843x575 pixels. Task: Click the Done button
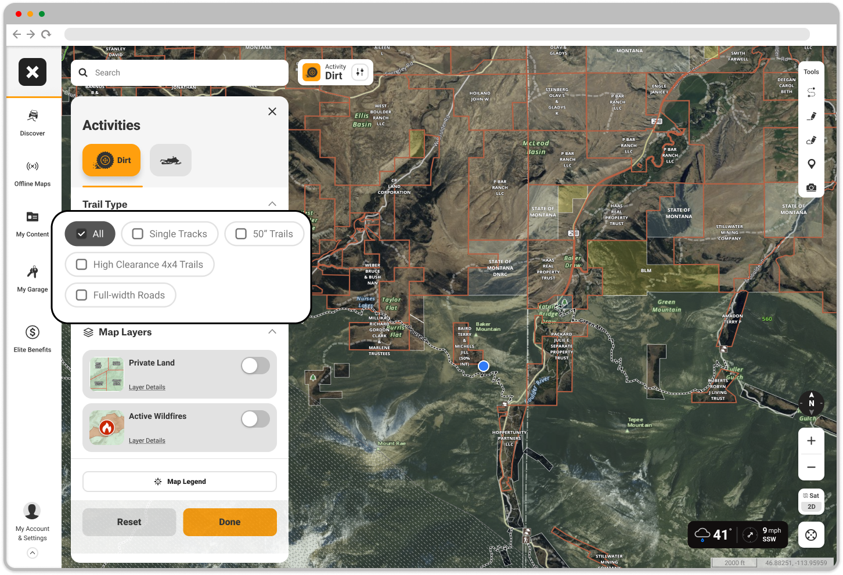230,522
